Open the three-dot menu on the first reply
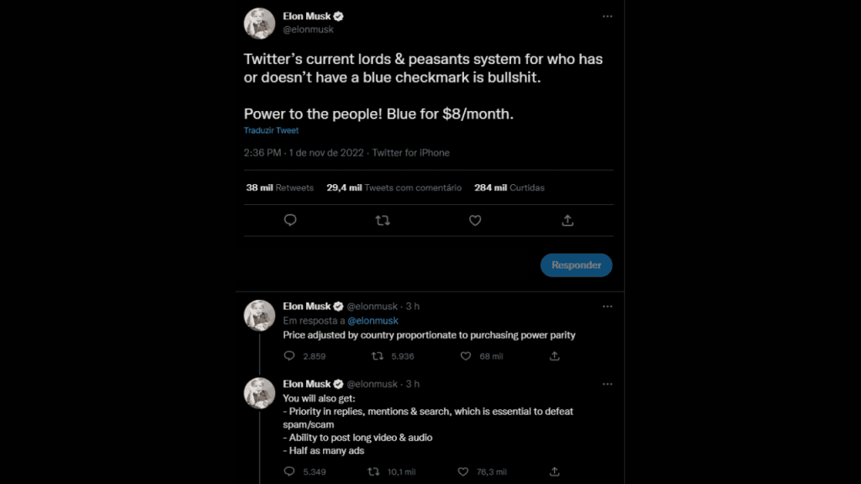Image resolution: width=861 pixels, height=484 pixels. point(607,306)
